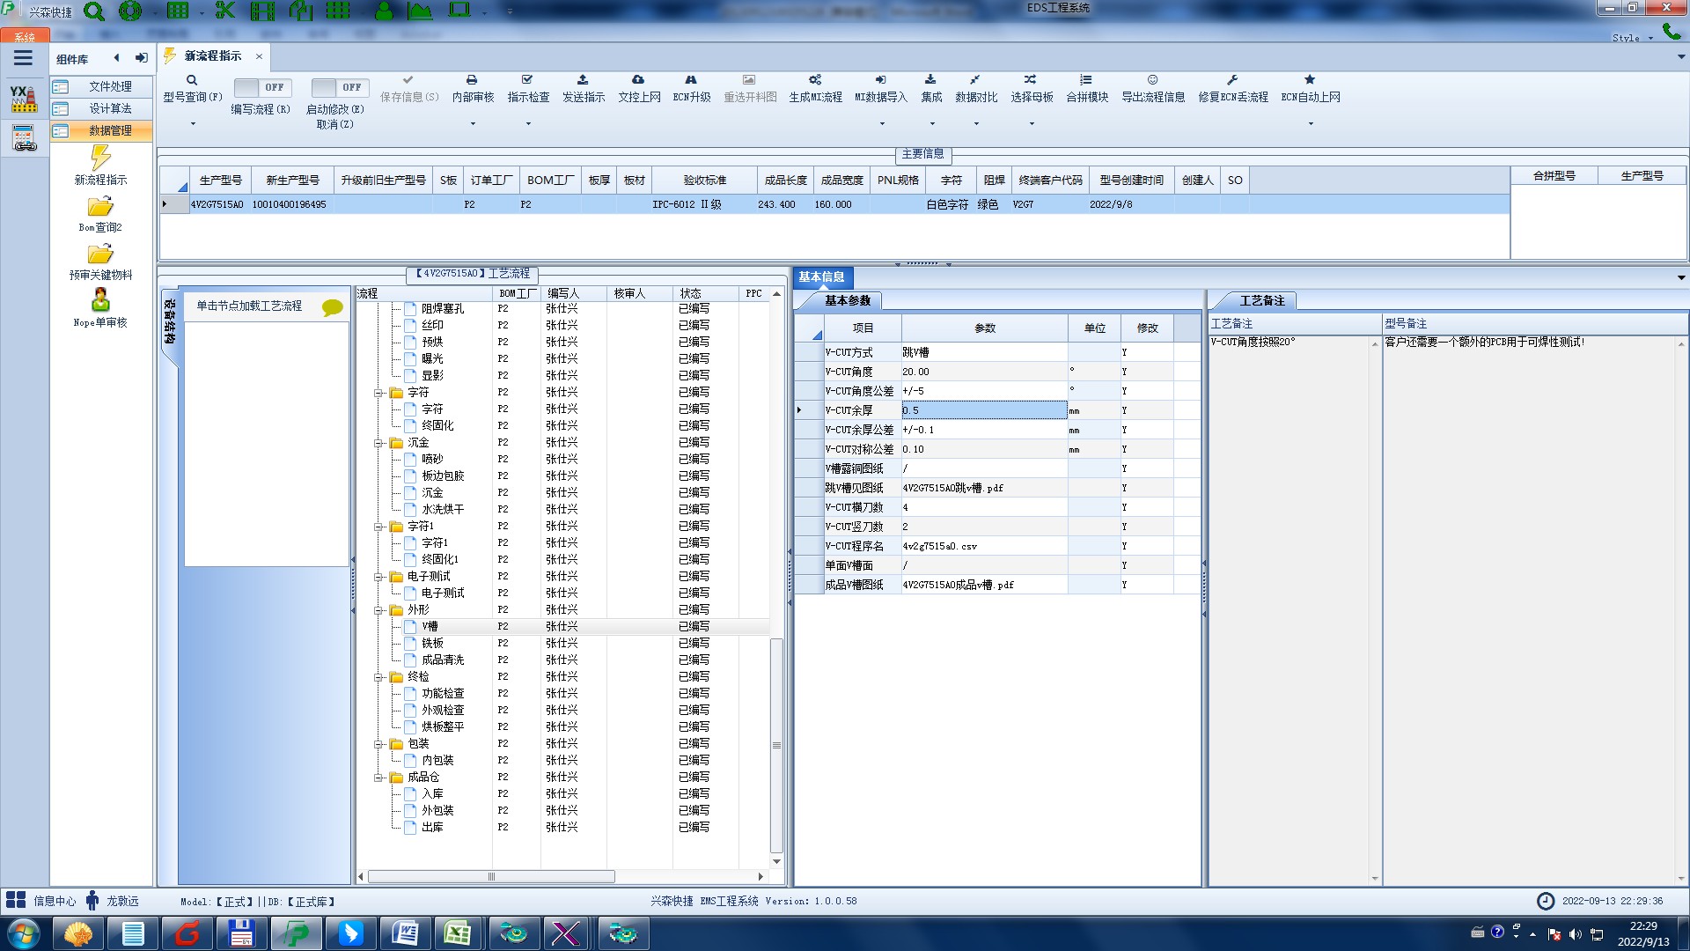Open 新流程指示 lightning icon in sidebar
The width and height of the screenshot is (1690, 951).
click(100, 158)
